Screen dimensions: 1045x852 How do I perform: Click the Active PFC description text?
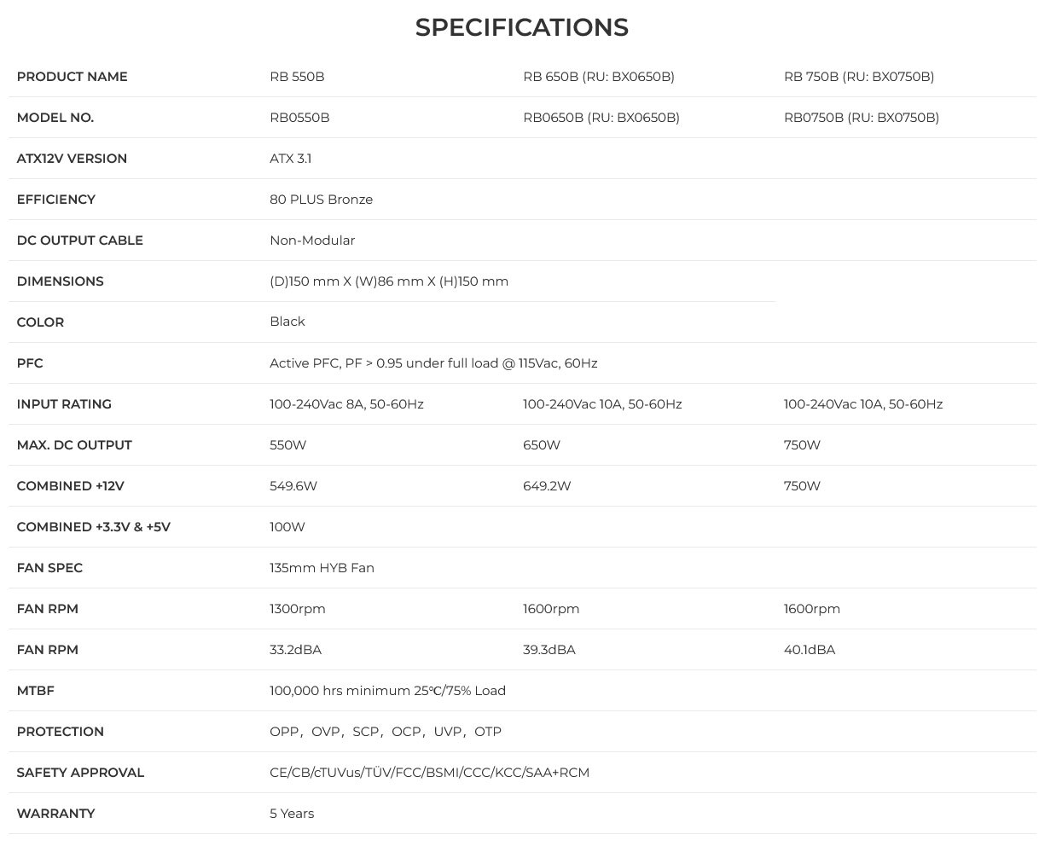click(433, 363)
